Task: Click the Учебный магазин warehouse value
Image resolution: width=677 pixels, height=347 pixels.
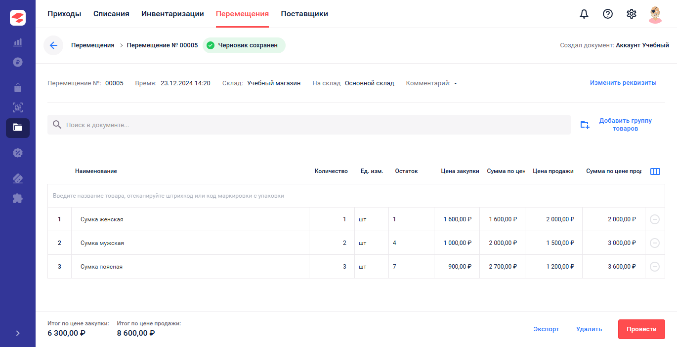Action: (274, 83)
